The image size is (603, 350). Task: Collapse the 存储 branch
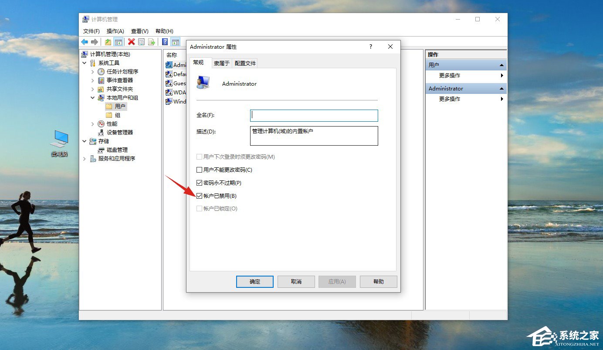[85, 141]
